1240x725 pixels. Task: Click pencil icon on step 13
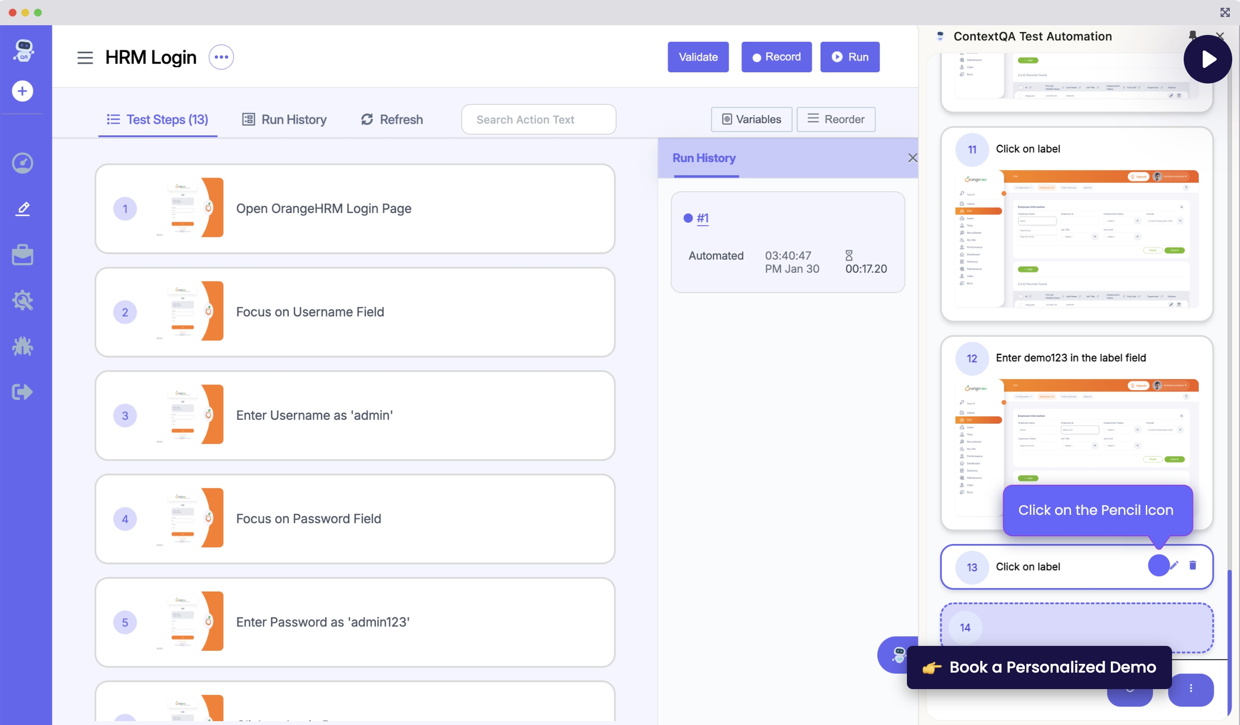coord(1174,566)
